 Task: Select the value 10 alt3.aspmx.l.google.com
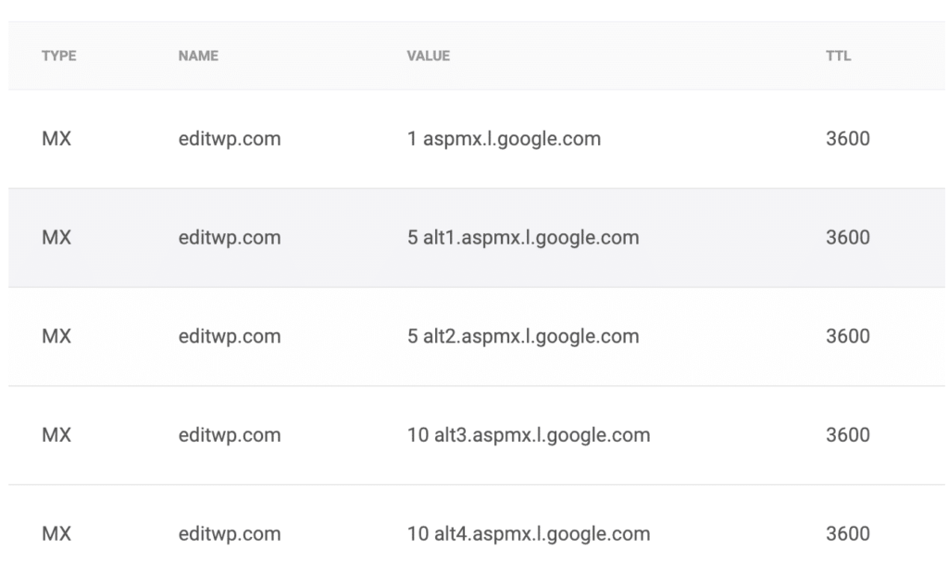click(529, 435)
